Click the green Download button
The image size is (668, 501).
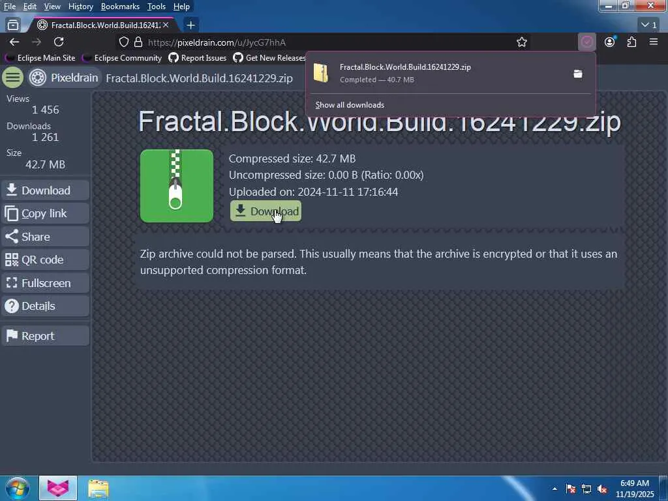(266, 211)
